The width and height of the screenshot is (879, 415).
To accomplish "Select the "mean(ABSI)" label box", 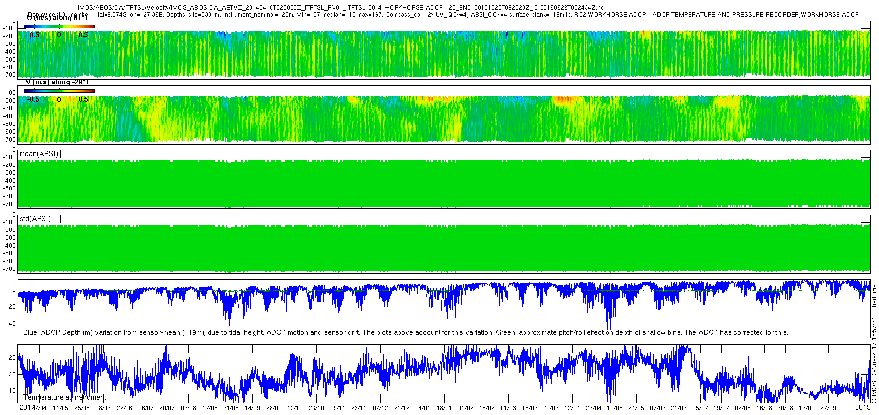I will tap(39, 154).
